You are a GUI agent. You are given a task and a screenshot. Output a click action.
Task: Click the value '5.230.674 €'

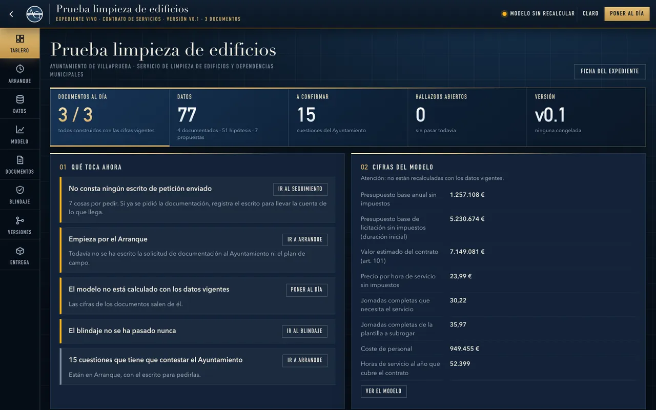[467, 219]
